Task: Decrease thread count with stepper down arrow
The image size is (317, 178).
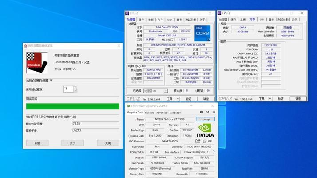Action: (75, 90)
